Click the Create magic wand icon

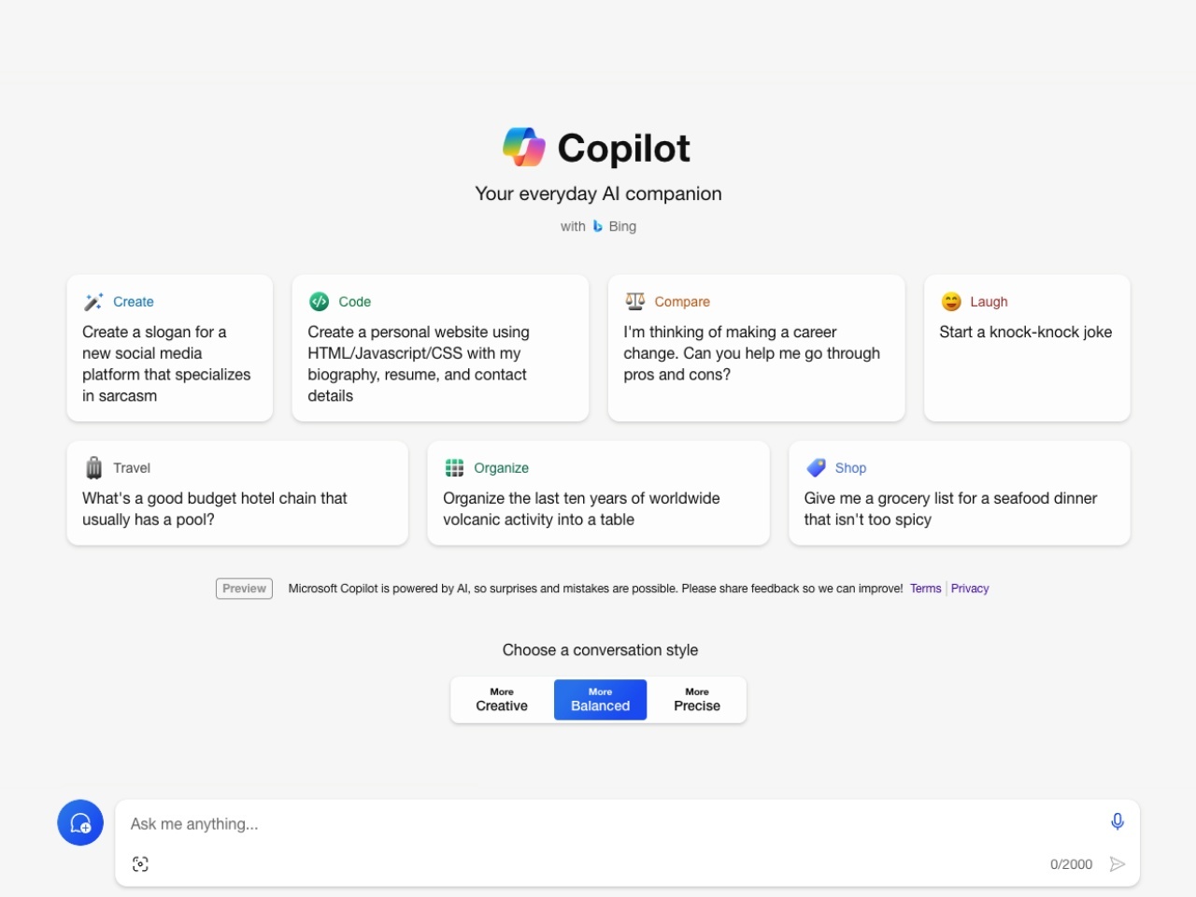point(93,302)
